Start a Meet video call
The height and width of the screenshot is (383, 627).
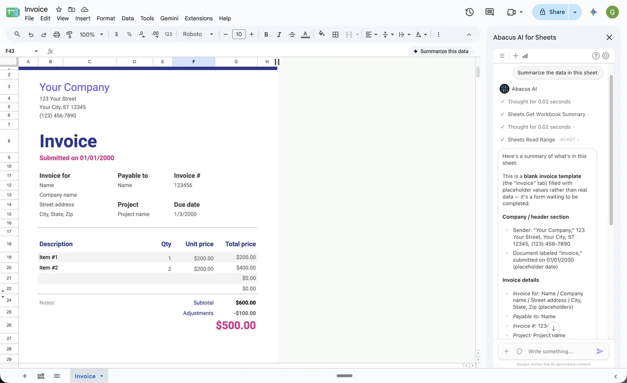pyautogui.click(x=511, y=12)
